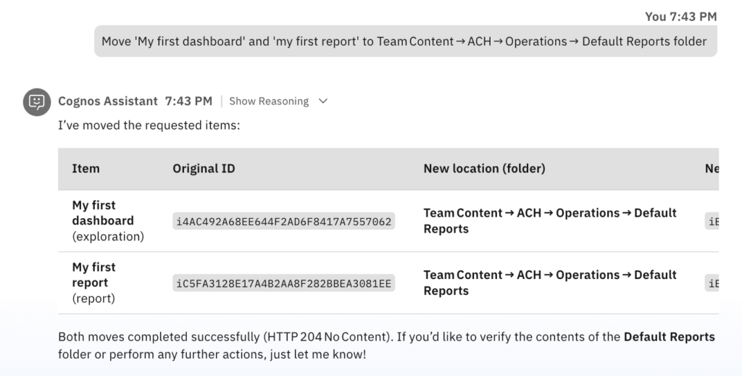Click bold 'Default Reports' in the closing message

coord(669,337)
